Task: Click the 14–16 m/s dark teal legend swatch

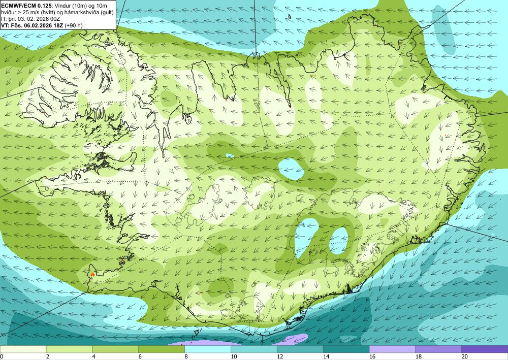Action: point(346,349)
